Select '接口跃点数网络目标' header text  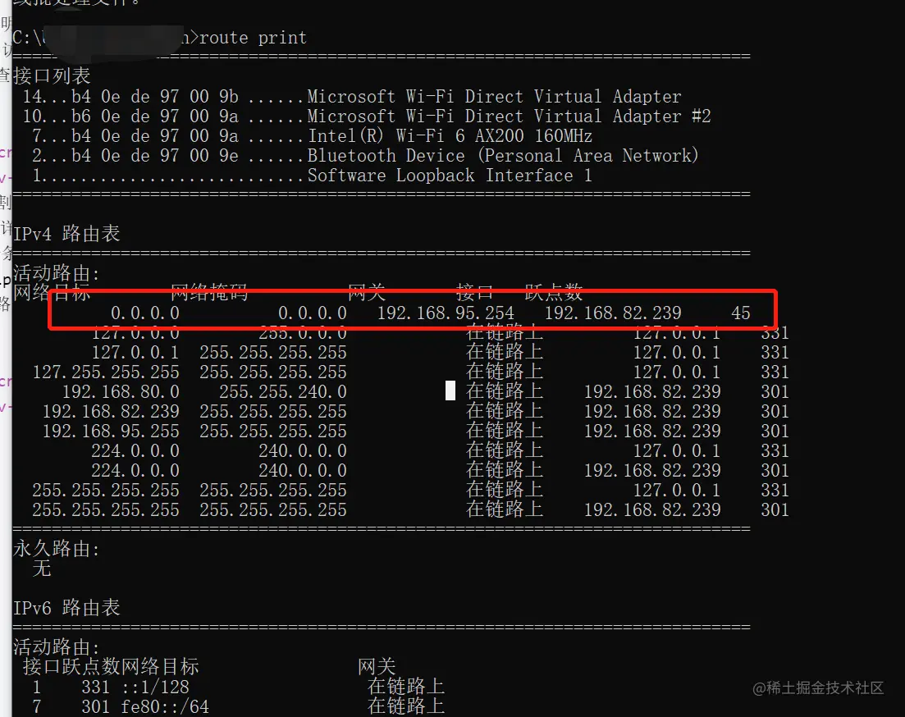pyautogui.click(x=111, y=667)
